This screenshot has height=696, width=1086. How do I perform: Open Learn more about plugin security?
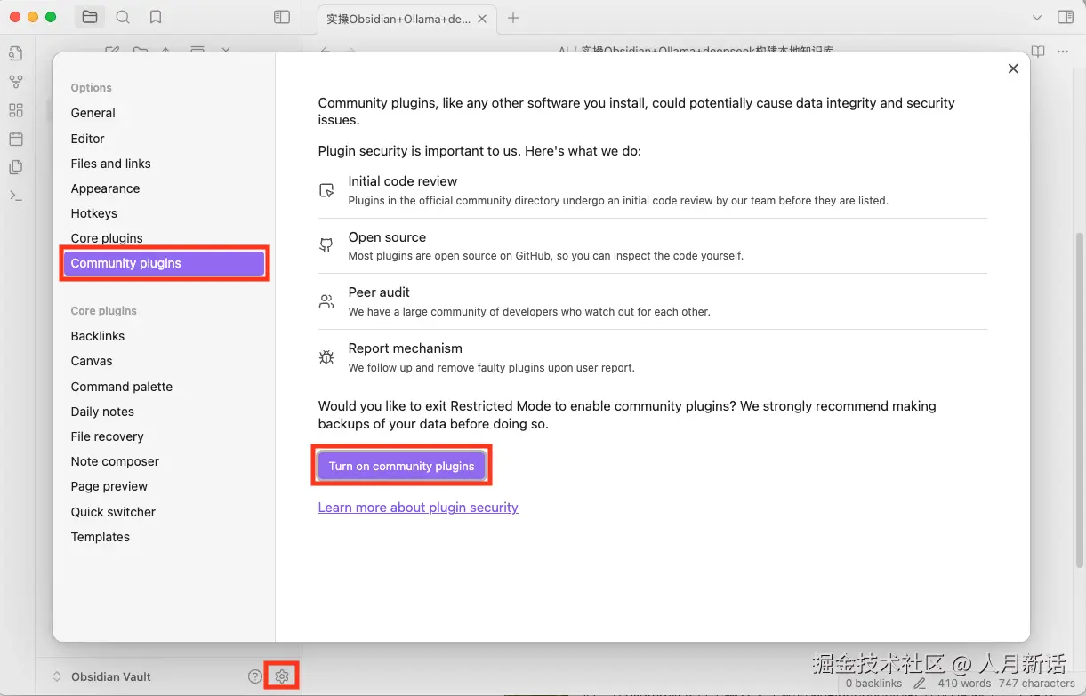417,507
